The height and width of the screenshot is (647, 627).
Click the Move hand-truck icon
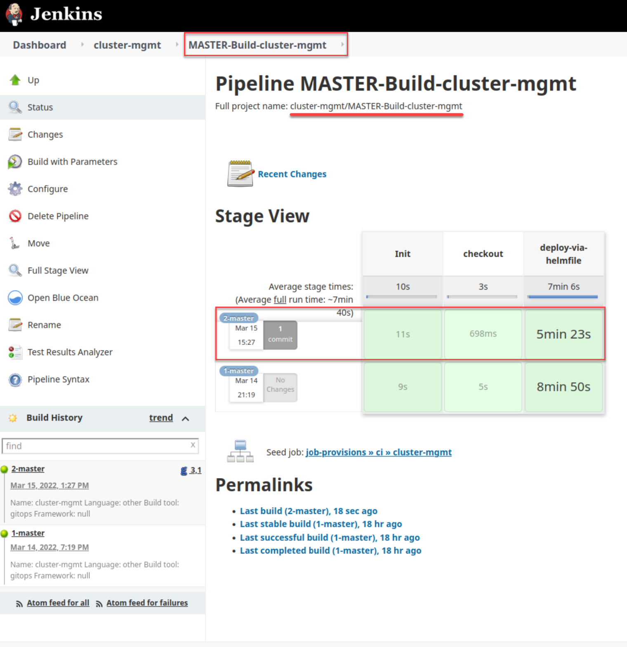(15, 243)
